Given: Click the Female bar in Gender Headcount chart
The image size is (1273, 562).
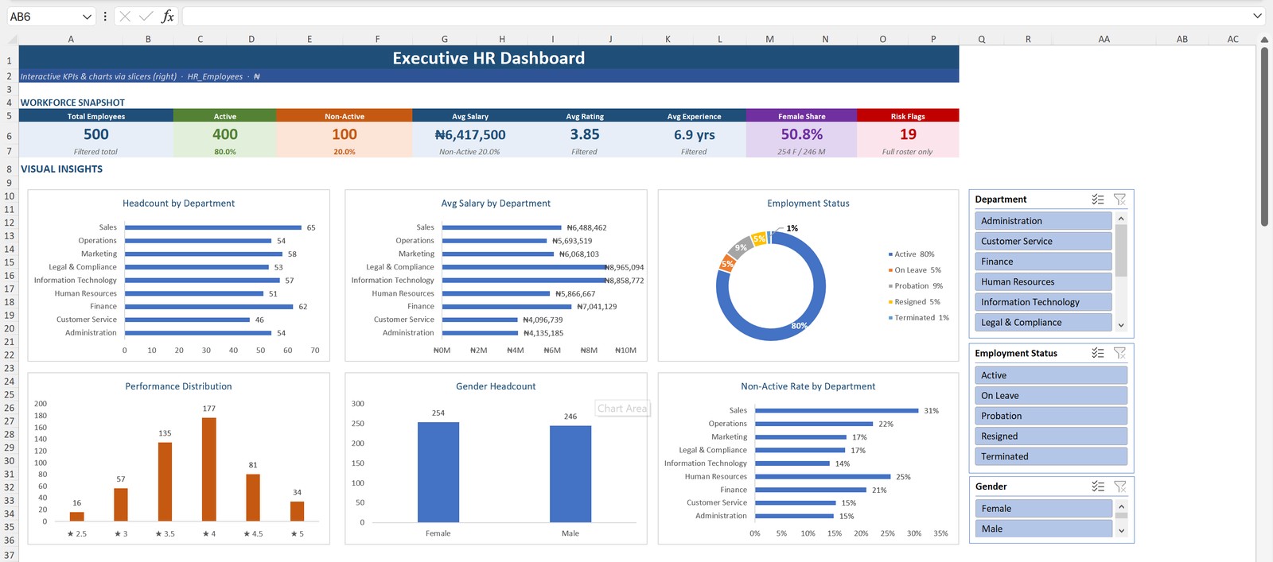Looking at the screenshot, I should pyautogui.click(x=438, y=472).
